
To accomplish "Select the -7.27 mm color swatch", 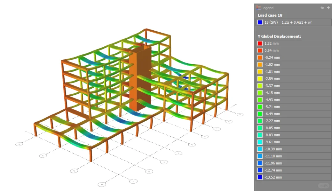I will pos(260,121).
